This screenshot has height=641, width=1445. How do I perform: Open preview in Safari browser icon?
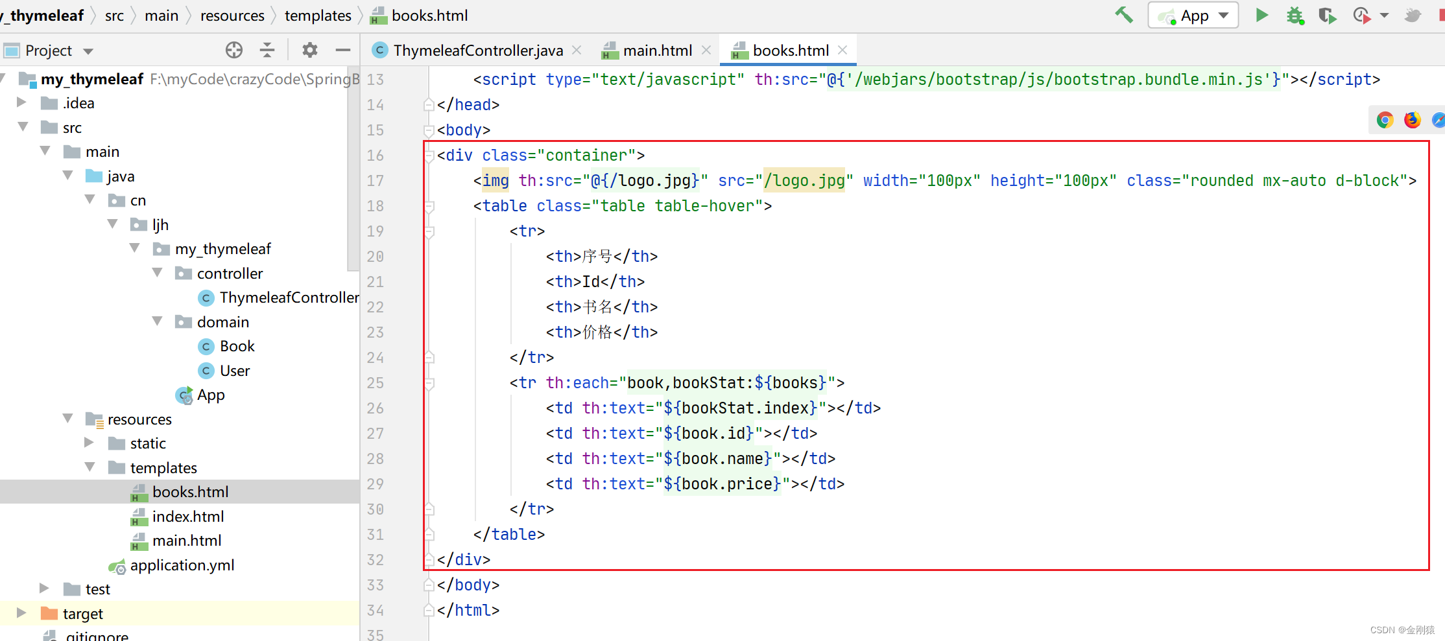(x=1439, y=120)
